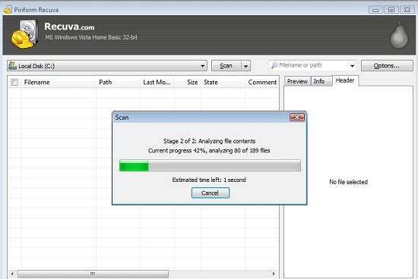Click the left scroll arrow of file list
The height and width of the screenshot is (279, 418).
pos(12,274)
